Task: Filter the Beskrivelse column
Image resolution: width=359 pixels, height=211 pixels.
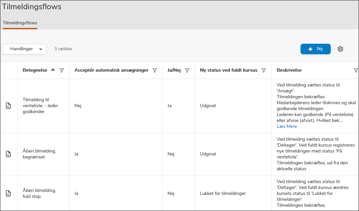Action: pyautogui.click(x=356, y=70)
